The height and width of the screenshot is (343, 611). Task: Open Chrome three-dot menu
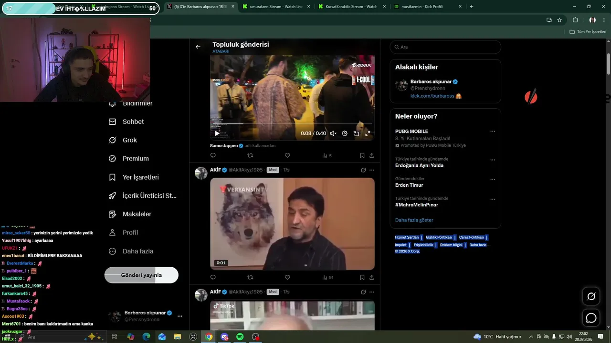[604, 20]
